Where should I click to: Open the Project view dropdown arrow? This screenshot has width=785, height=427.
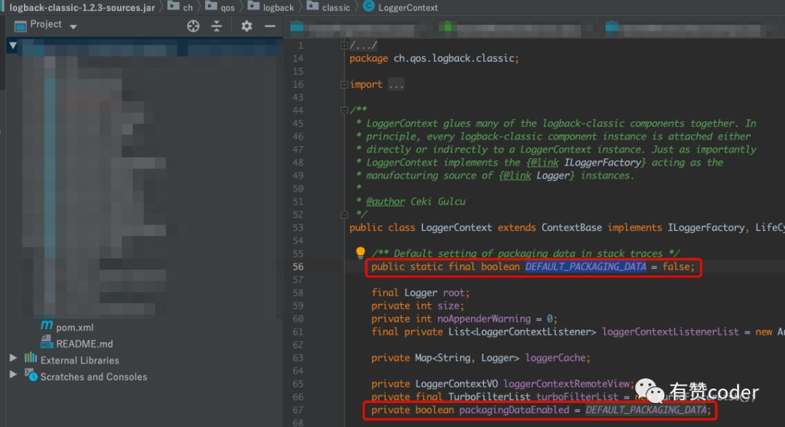point(73,27)
